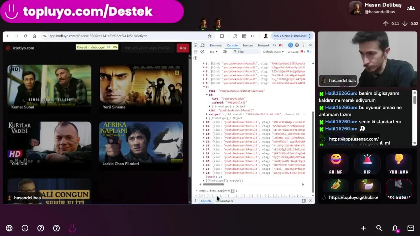Activate the DevTools inspect element picker
420x236 pixels.
pos(196,45)
